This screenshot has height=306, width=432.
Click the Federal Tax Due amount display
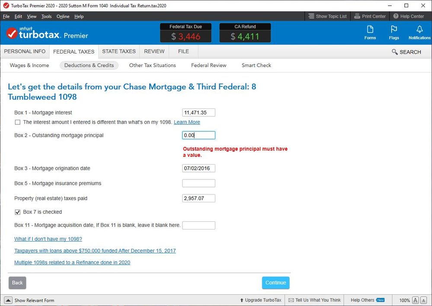(x=186, y=36)
